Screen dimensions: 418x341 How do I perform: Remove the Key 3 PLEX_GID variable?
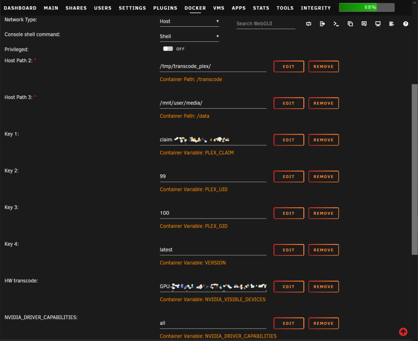point(324,213)
